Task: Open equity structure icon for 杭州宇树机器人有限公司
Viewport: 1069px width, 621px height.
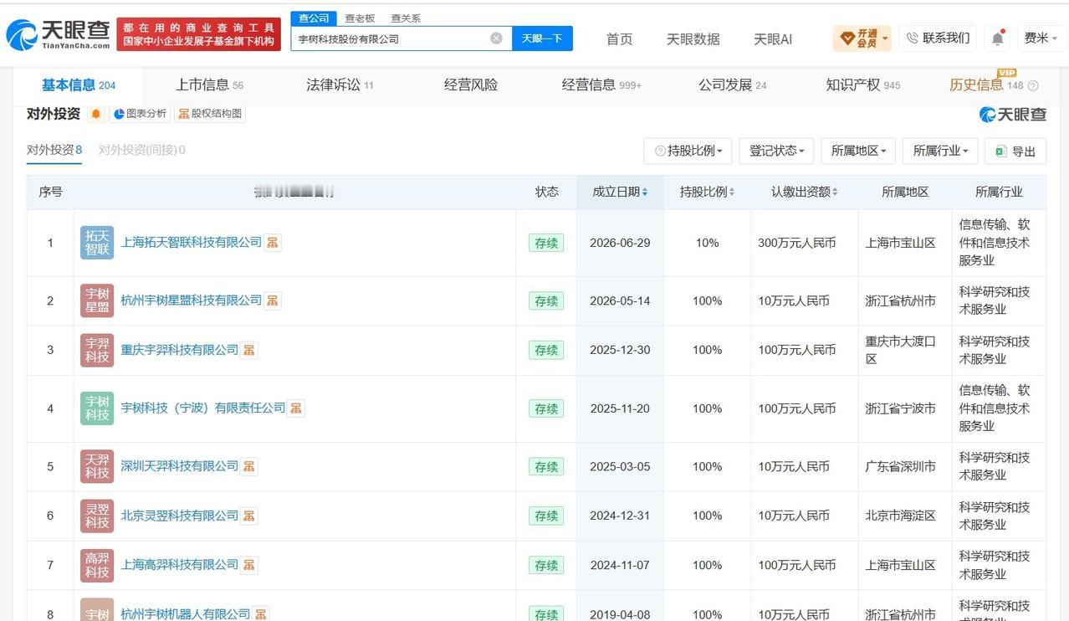Action: 261,614
